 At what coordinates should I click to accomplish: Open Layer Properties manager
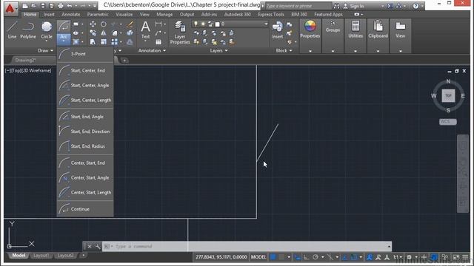(x=180, y=33)
